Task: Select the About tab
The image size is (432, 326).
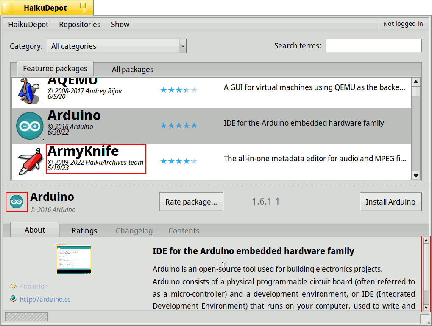Action: pyautogui.click(x=35, y=230)
